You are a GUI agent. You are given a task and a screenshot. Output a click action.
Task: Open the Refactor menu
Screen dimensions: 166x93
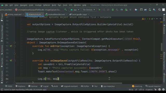[x=47, y=5]
